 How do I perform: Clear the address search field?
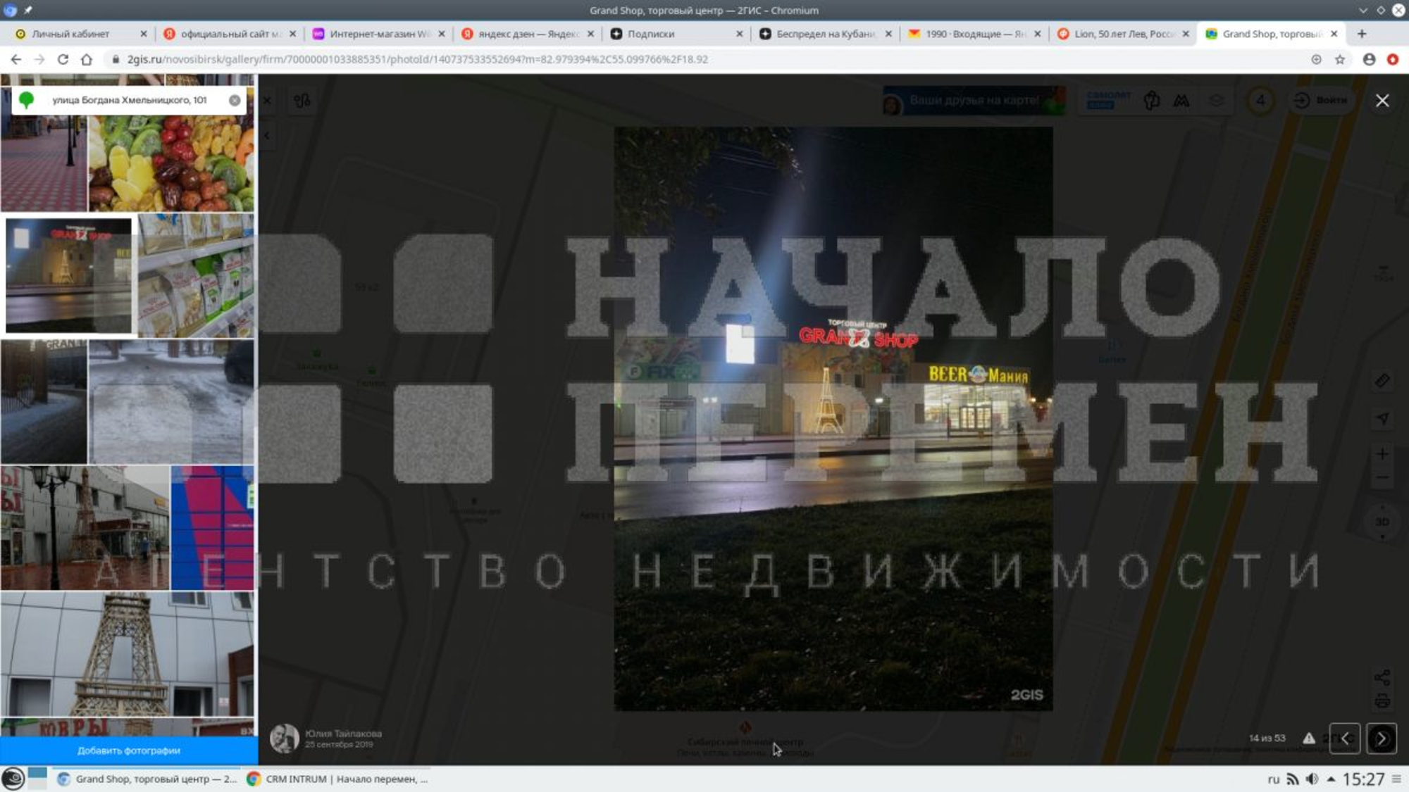click(235, 100)
